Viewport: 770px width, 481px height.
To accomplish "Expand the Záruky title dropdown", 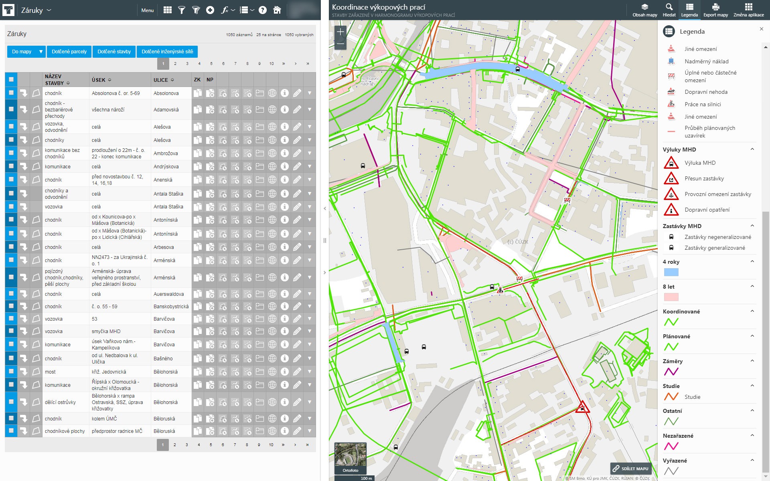I will (x=49, y=10).
